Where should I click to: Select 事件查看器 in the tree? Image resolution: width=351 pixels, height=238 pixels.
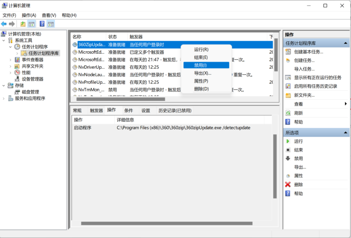(32, 60)
